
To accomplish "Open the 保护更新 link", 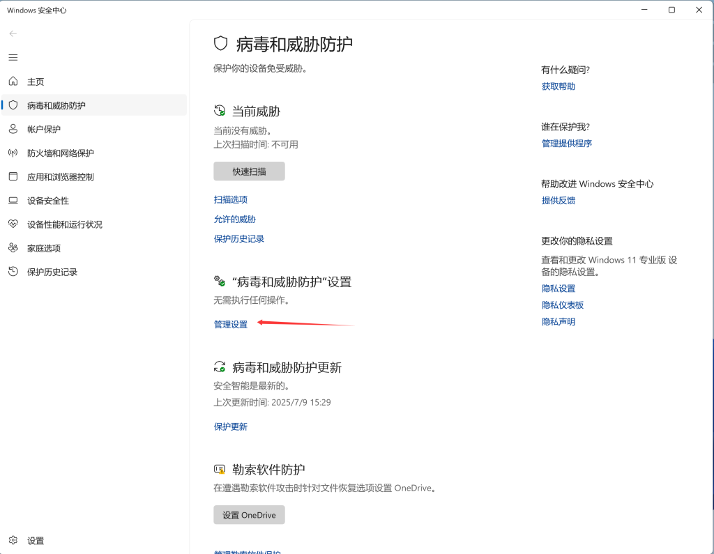I will pos(231,426).
